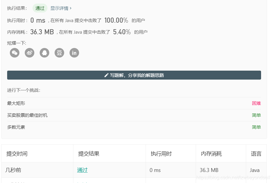Share result via the LinkedIn icon
273x183 pixels.
[74, 53]
